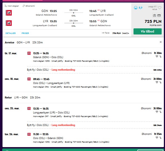Click Norwegian 397 flight info line
Image resolution: width=165 pixels, height=151 pixels.
(x=71, y=116)
